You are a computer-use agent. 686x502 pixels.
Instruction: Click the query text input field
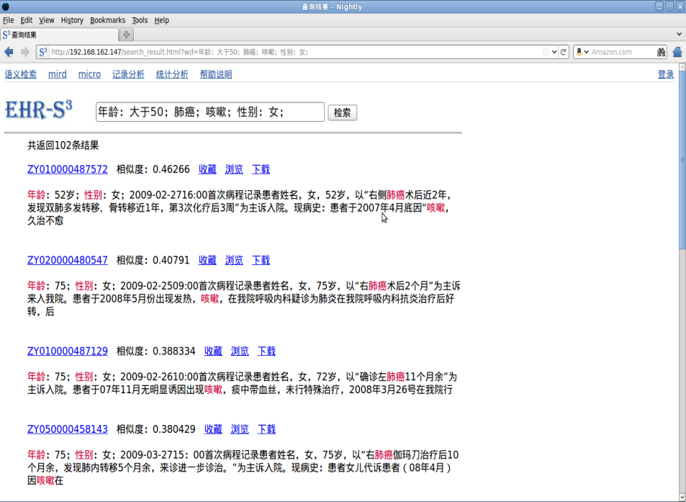(x=209, y=112)
